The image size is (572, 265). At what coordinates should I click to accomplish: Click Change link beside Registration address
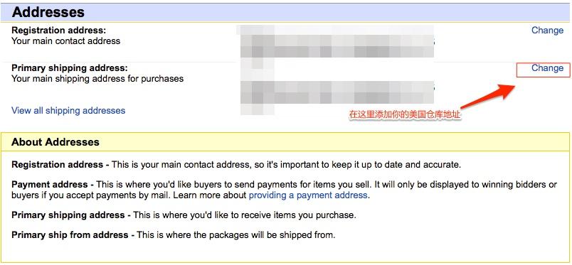547,31
